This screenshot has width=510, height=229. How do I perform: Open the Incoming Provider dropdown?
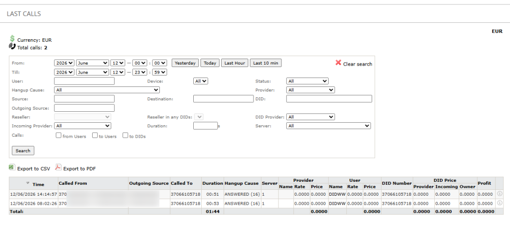point(83,126)
